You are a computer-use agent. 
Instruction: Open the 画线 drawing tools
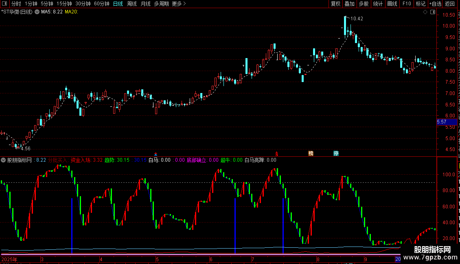(392, 4)
